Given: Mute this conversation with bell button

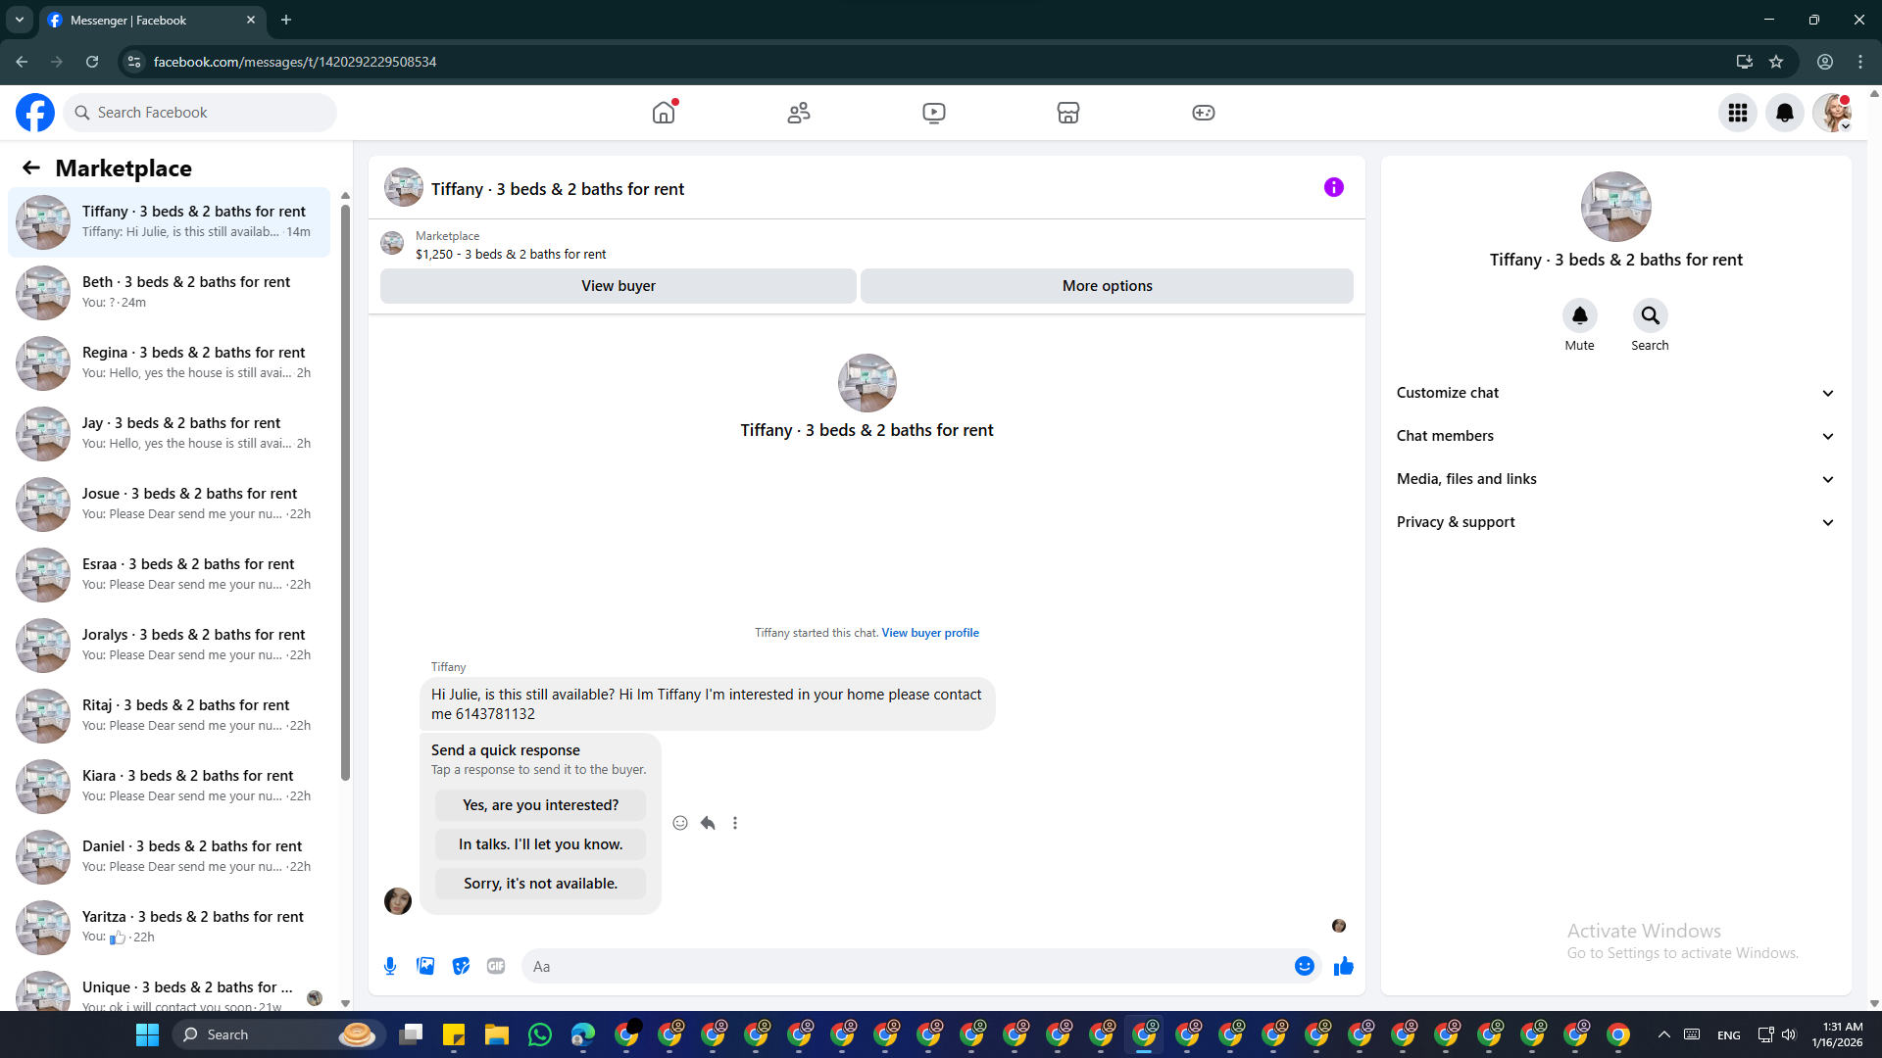Looking at the screenshot, I should point(1579,315).
